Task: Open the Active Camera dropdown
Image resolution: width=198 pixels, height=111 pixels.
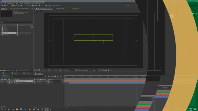Action: [85, 70]
